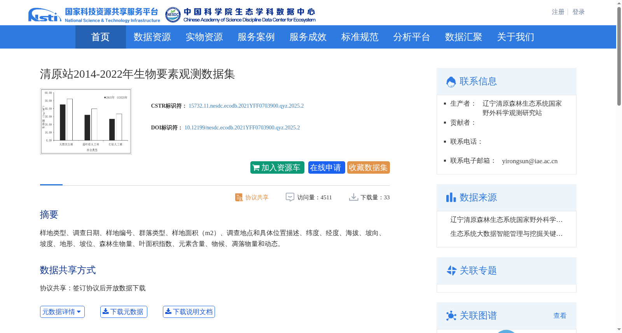
Task: Click the 加入资源车 button
Action: 277,167
